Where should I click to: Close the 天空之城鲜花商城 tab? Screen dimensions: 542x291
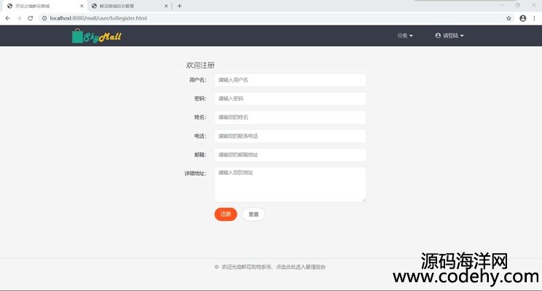click(82, 6)
